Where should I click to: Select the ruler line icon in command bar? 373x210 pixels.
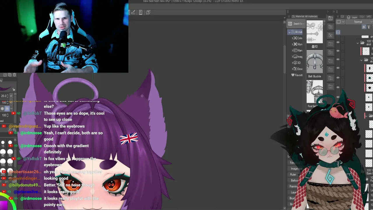pyautogui.click(x=133, y=12)
